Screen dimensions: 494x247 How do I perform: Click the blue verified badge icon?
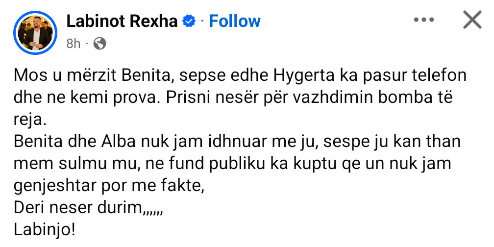click(x=189, y=21)
